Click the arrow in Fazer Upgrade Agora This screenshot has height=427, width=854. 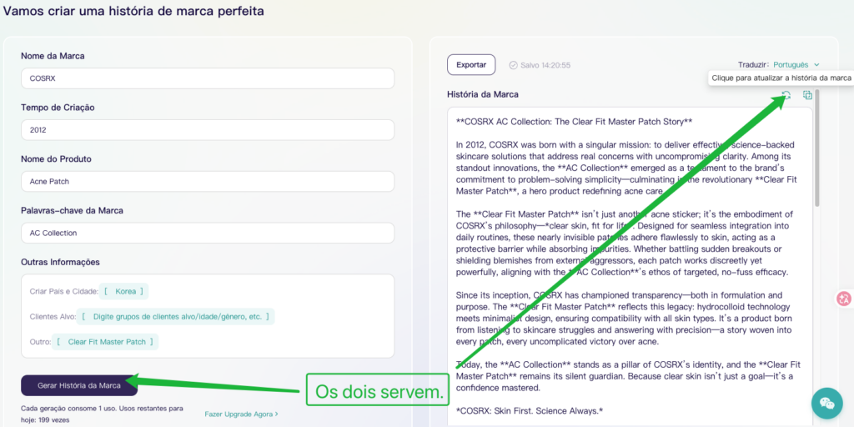click(277, 414)
